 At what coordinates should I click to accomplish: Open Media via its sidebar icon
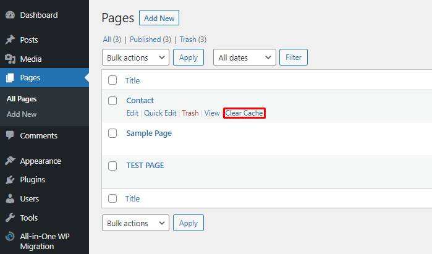10,59
